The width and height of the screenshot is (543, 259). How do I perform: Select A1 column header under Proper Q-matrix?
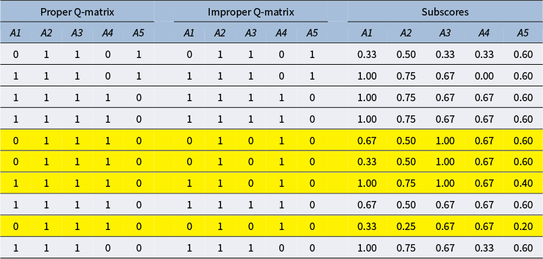point(16,33)
